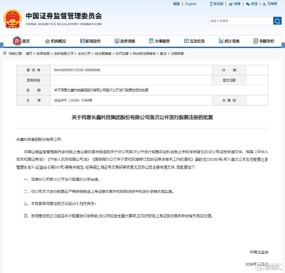The height and width of the screenshot is (273, 285).
Task: Open the 办事服务 menu
Action: pyautogui.click(x=162, y=41)
